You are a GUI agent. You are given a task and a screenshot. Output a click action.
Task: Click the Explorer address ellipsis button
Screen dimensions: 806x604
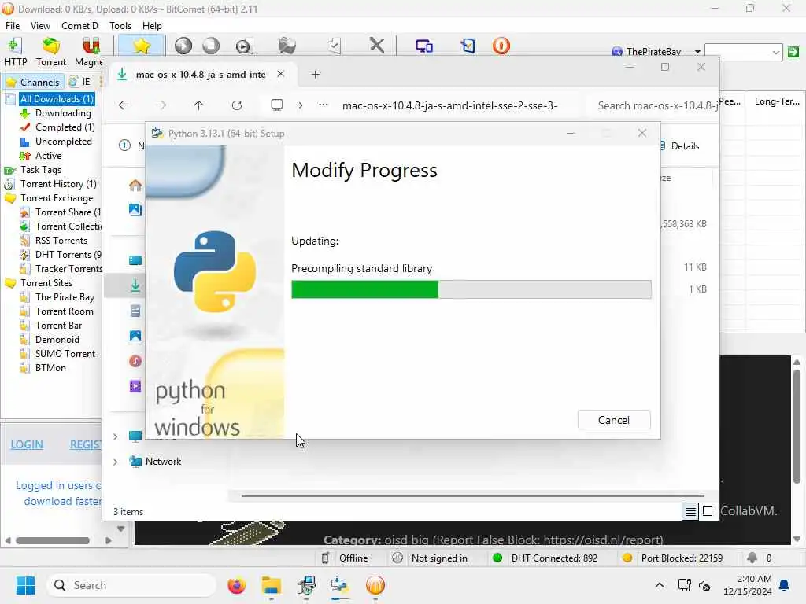[323, 105]
